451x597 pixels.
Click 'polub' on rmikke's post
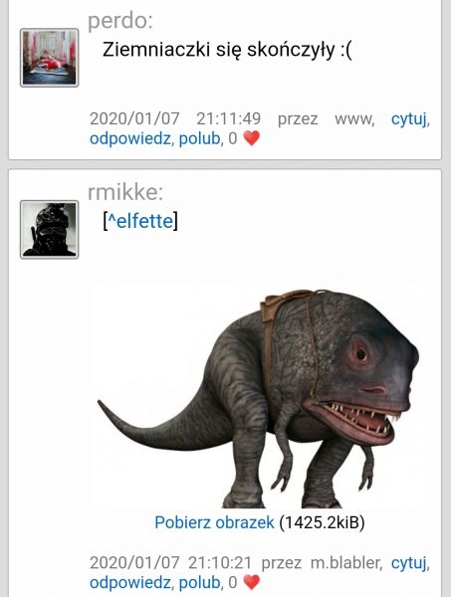pos(199,582)
